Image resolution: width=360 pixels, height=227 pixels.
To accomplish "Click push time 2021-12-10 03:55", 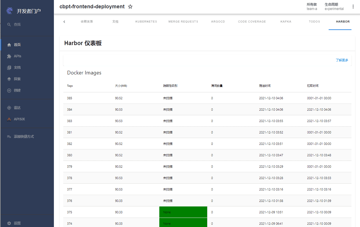I will pyautogui.click(x=271, y=121).
